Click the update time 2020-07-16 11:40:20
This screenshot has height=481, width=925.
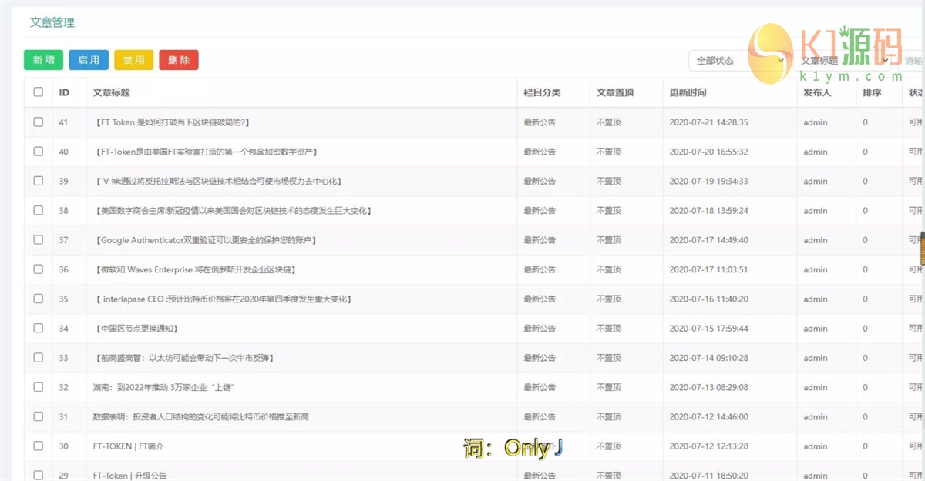click(x=708, y=299)
